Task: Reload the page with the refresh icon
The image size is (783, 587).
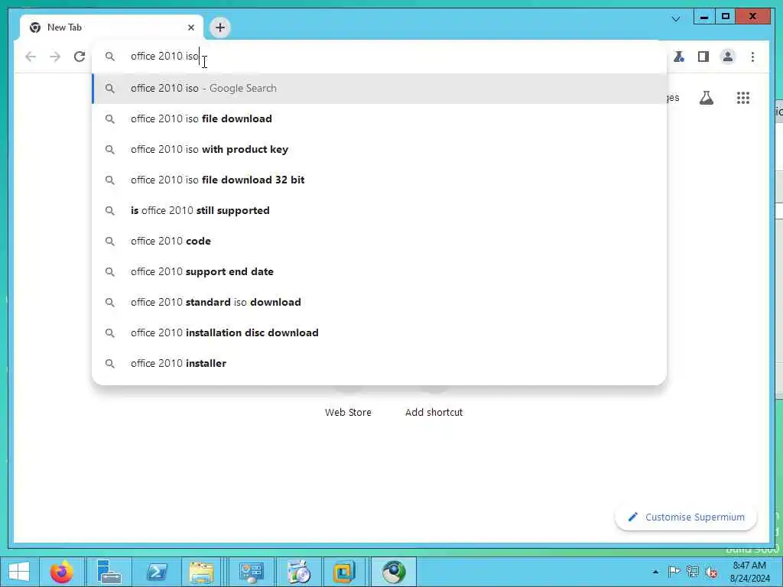Action: point(80,57)
